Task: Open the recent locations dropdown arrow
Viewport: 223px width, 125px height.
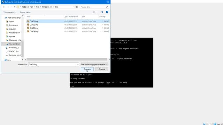Action: point(11,7)
